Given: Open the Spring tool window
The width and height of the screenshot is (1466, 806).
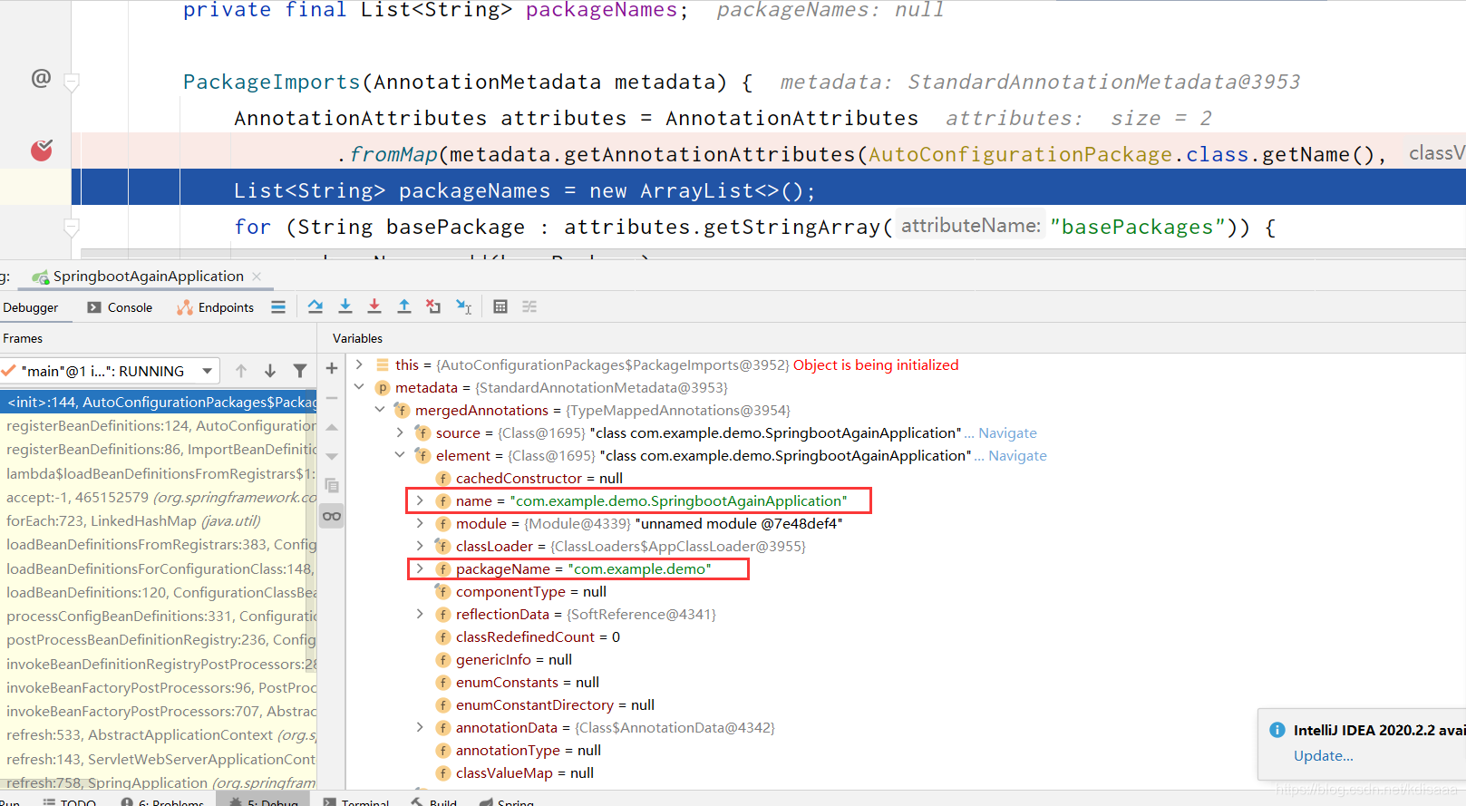Looking at the screenshot, I should click(x=507, y=801).
